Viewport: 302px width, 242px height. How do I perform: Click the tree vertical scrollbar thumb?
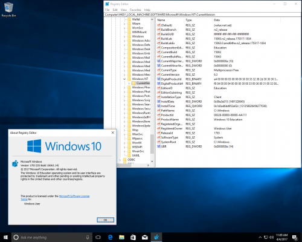pyautogui.click(x=152, y=143)
